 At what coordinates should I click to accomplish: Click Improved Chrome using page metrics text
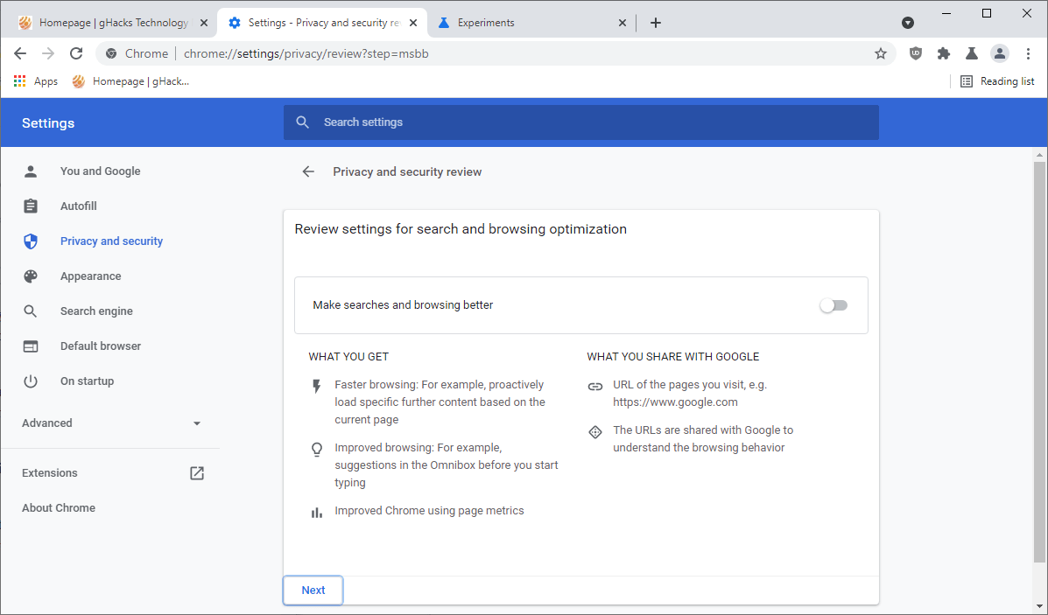point(429,511)
